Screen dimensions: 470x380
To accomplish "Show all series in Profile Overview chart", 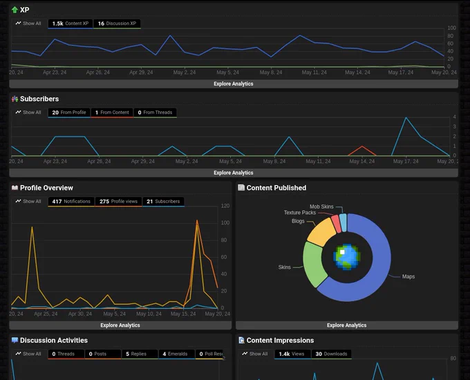I will pyautogui.click(x=28, y=201).
